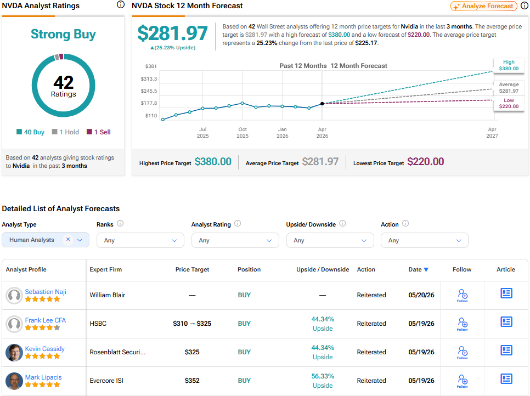Remove the Human Analysts filter selection
The image size is (530, 396).
click(68, 239)
